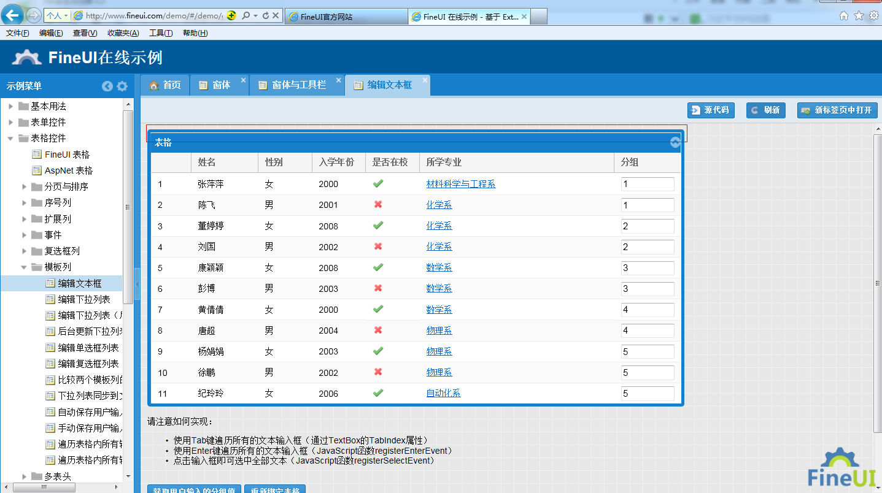
Task: Click the red cross in the 唐超 row
Action: point(378,330)
